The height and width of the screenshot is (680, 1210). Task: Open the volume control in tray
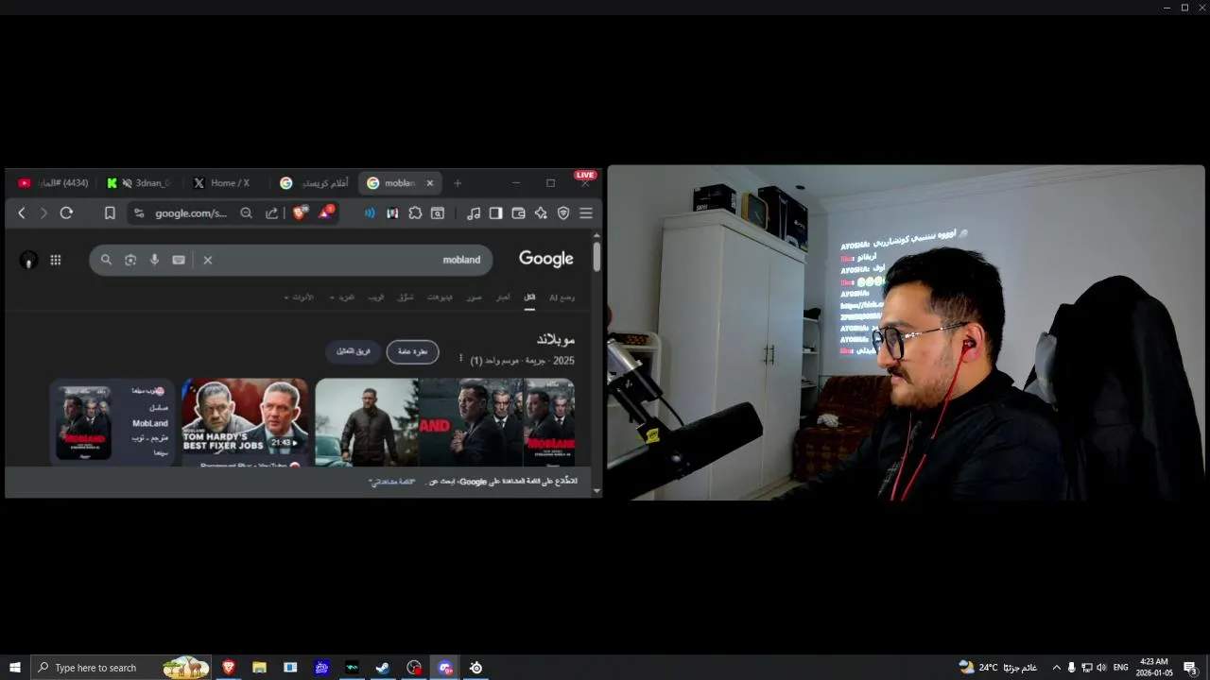pos(1100,668)
